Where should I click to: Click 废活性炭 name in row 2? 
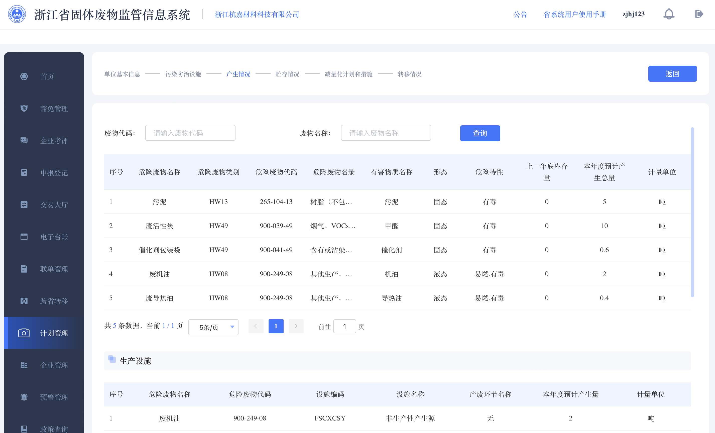pos(160,226)
